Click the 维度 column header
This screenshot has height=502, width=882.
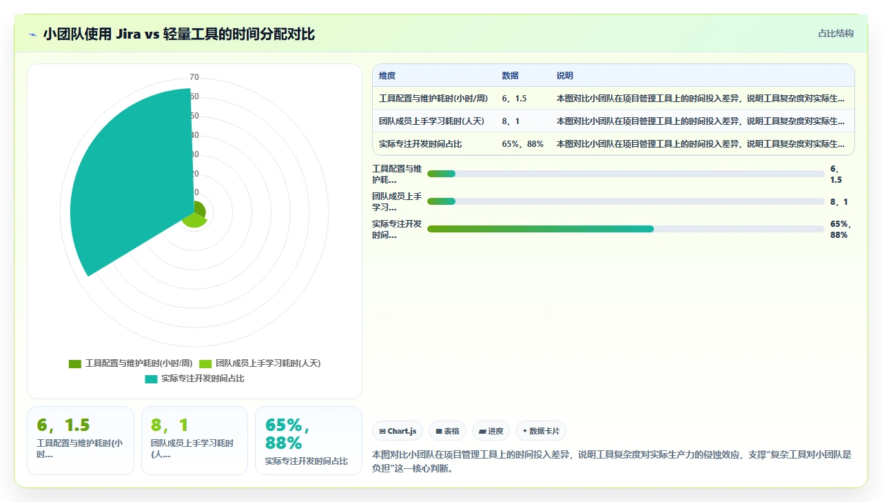click(x=387, y=76)
